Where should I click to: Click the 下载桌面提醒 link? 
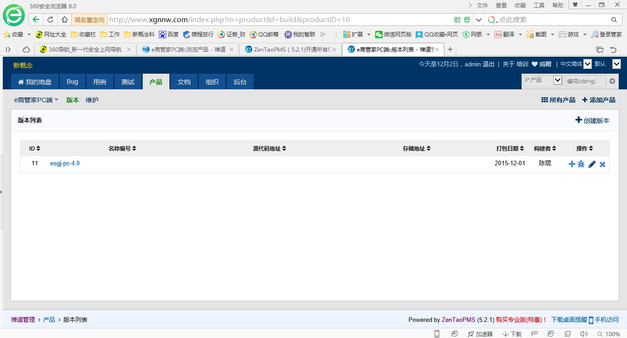[569, 320]
